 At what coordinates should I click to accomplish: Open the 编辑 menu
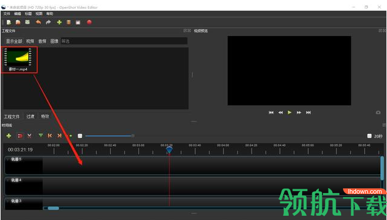(x=17, y=14)
